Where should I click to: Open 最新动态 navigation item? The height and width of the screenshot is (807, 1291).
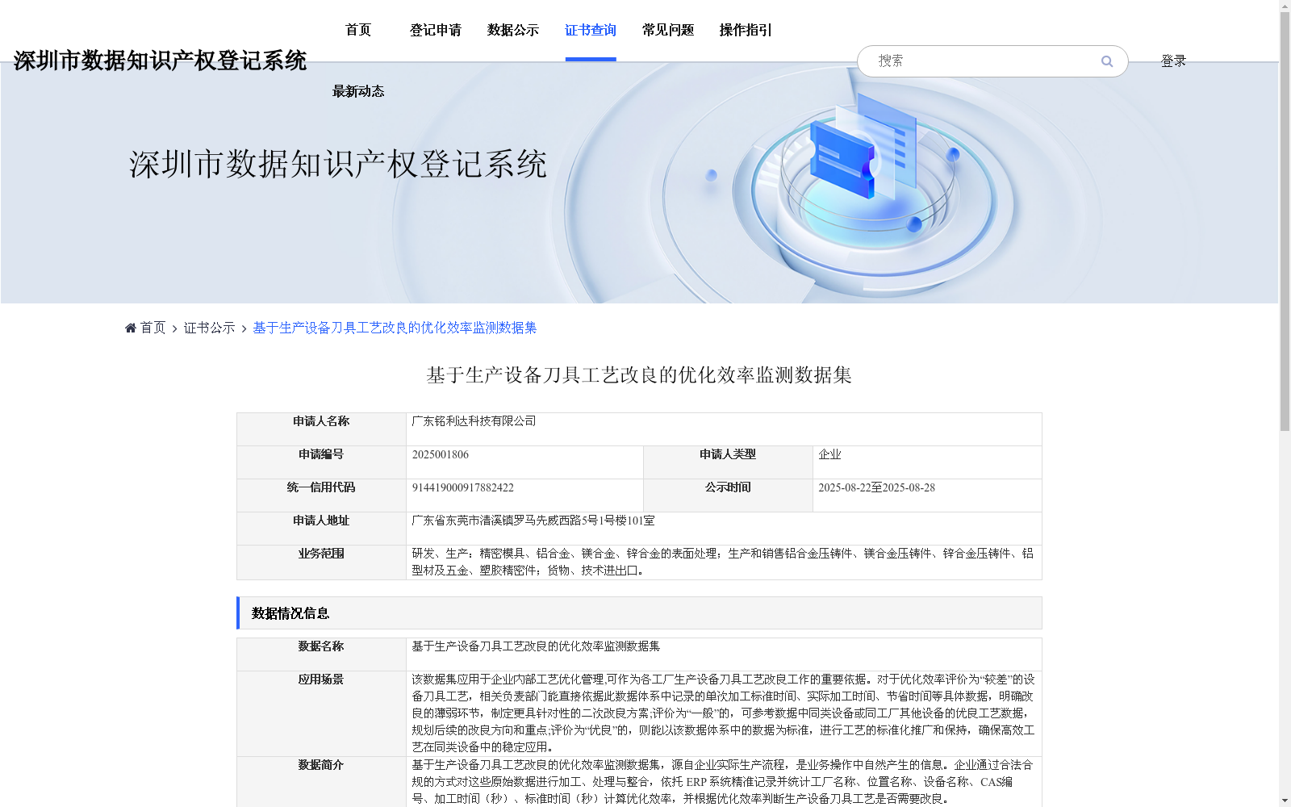(x=358, y=91)
